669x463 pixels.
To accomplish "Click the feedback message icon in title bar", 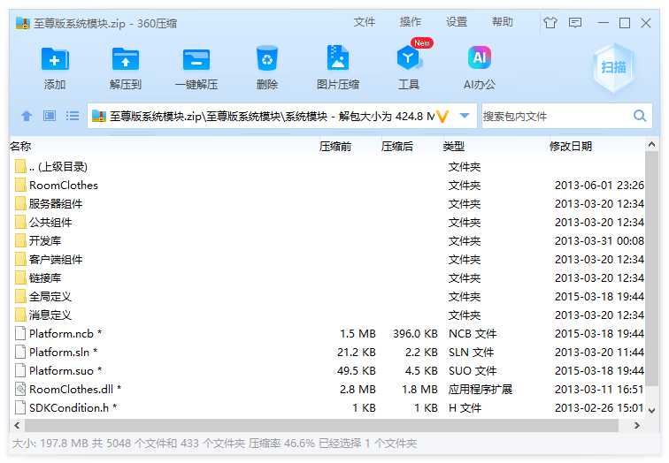I will pyautogui.click(x=575, y=23).
